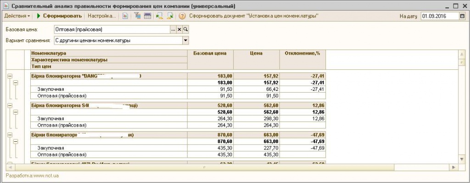Click the magnifier open icon of Базовая цена
Screen dimensions: 470x183
point(185,29)
